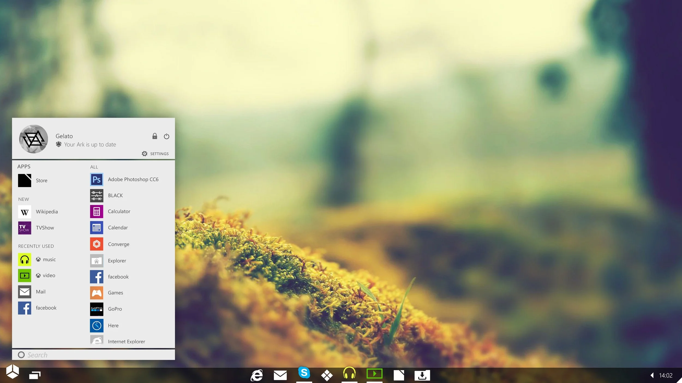Click the 'TVShow' label
Viewport: 682px width, 383px height.
(x=45, y=228)
